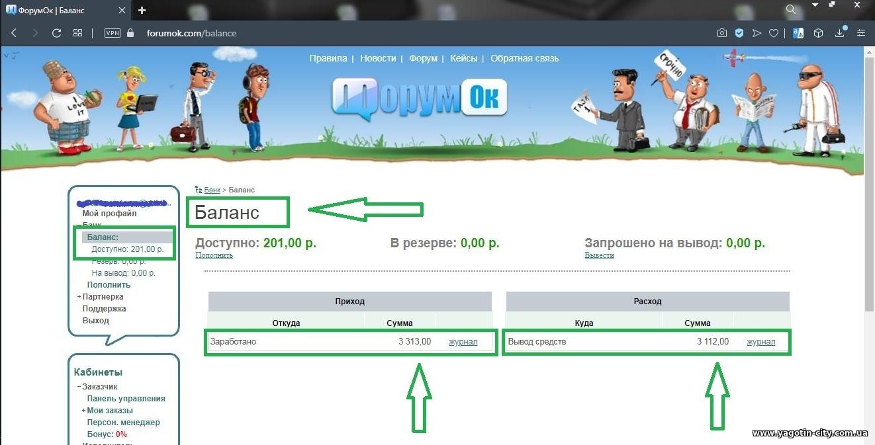Click Доступно: 201,00 р. in the sidebar

pyautogui.click(x=127, y=249)
